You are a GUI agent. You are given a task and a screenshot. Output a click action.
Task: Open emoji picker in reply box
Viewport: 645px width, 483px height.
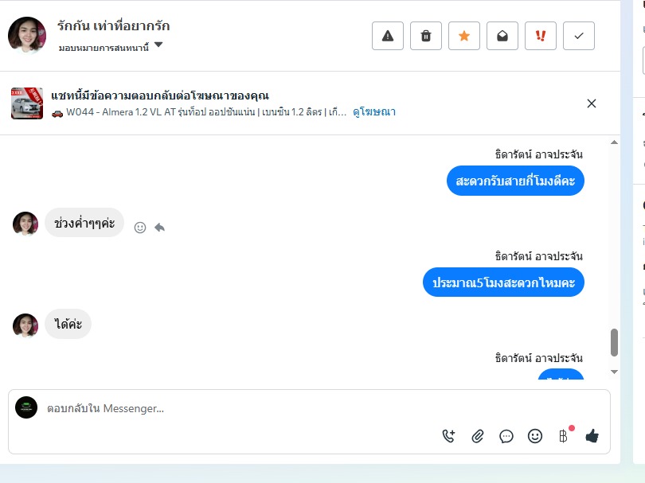(x=535, y=436)
